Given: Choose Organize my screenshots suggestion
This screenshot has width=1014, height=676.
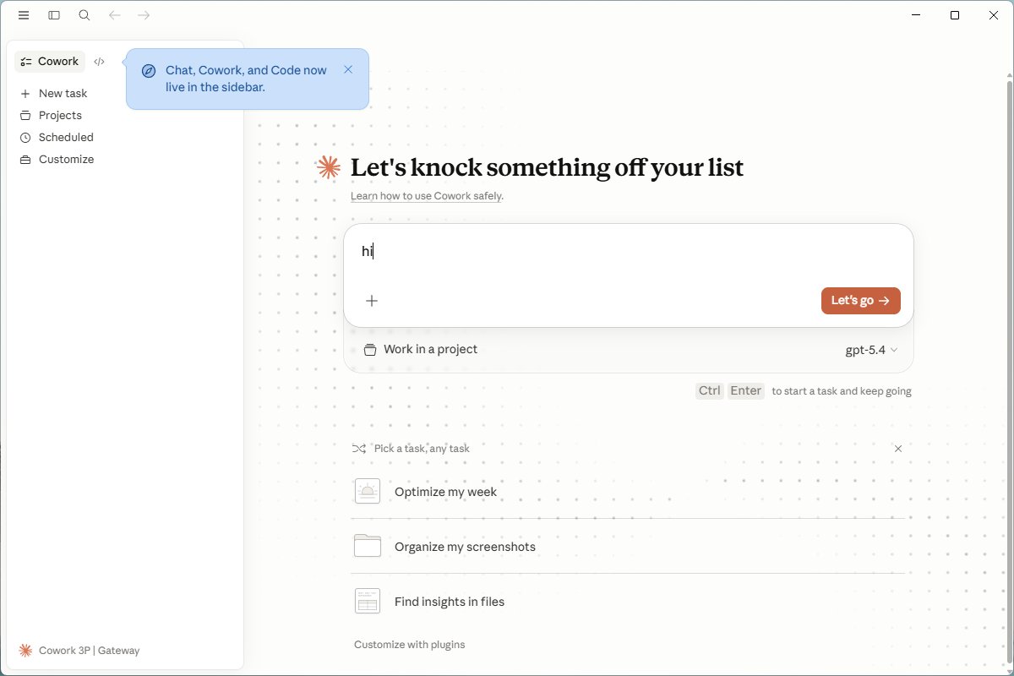Looking at the screenshot, I should [628, 547].
